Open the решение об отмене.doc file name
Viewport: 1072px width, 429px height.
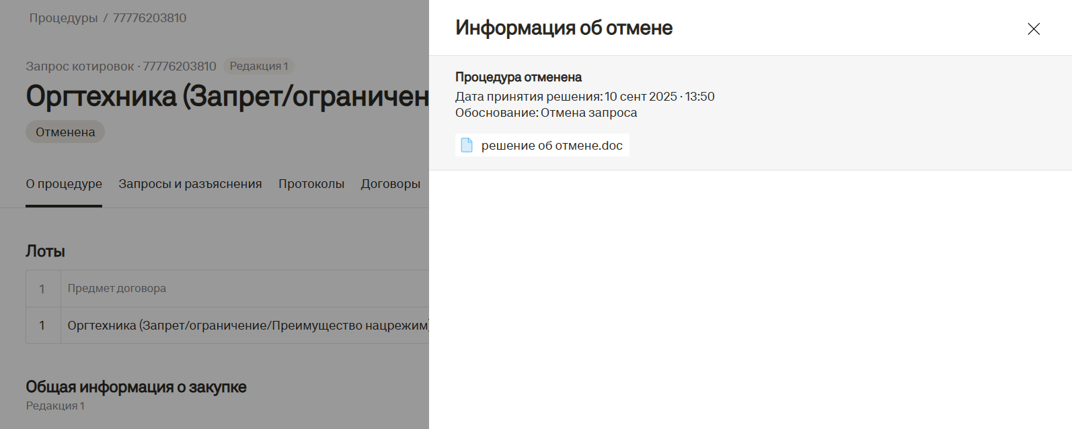(x=551, y=146)
